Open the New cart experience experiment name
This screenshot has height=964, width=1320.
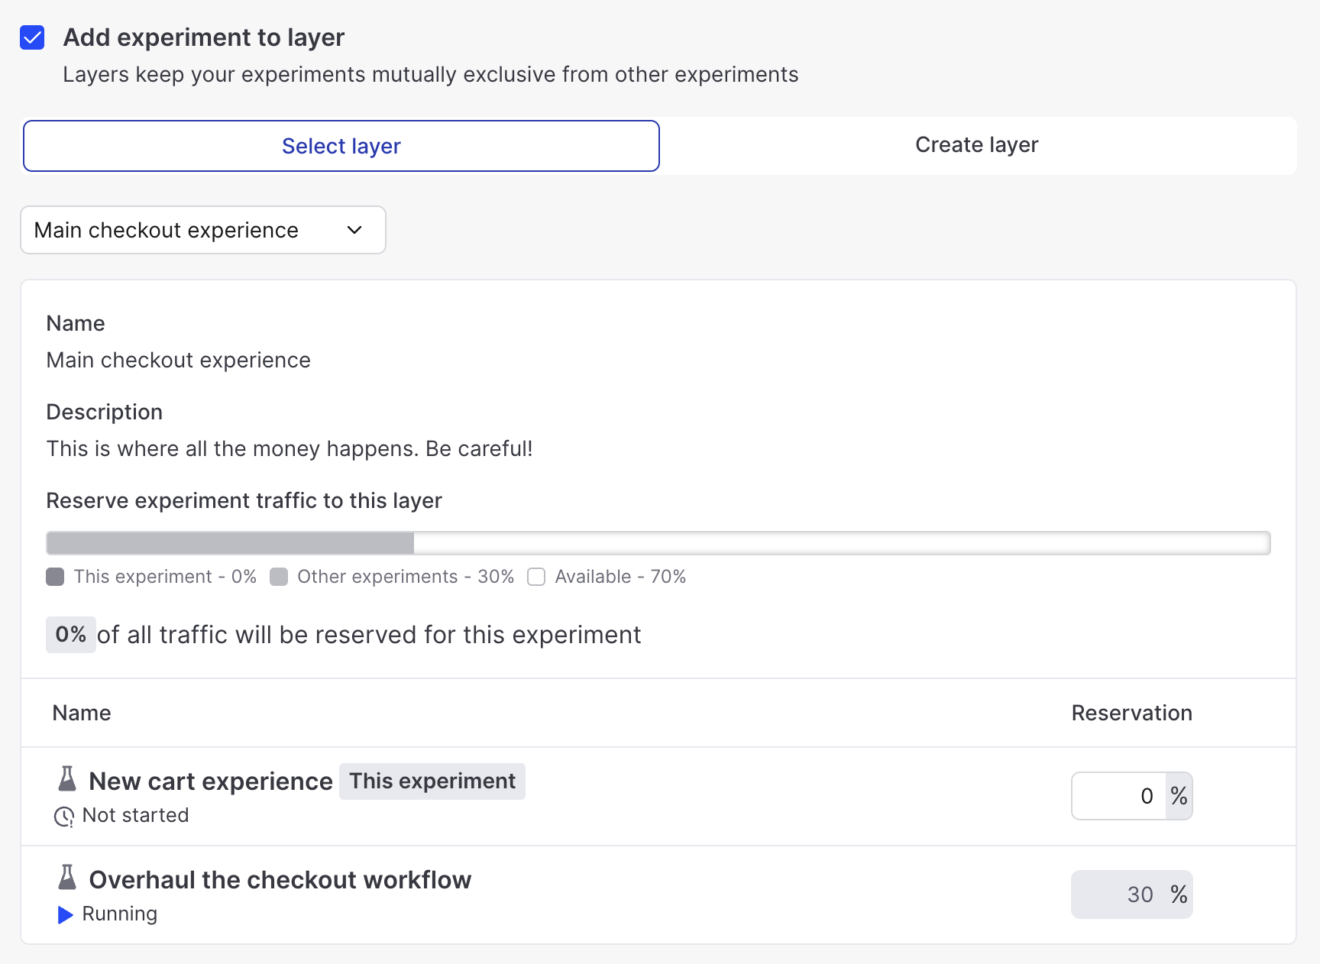pyautogui.click(x=211, y=781)
